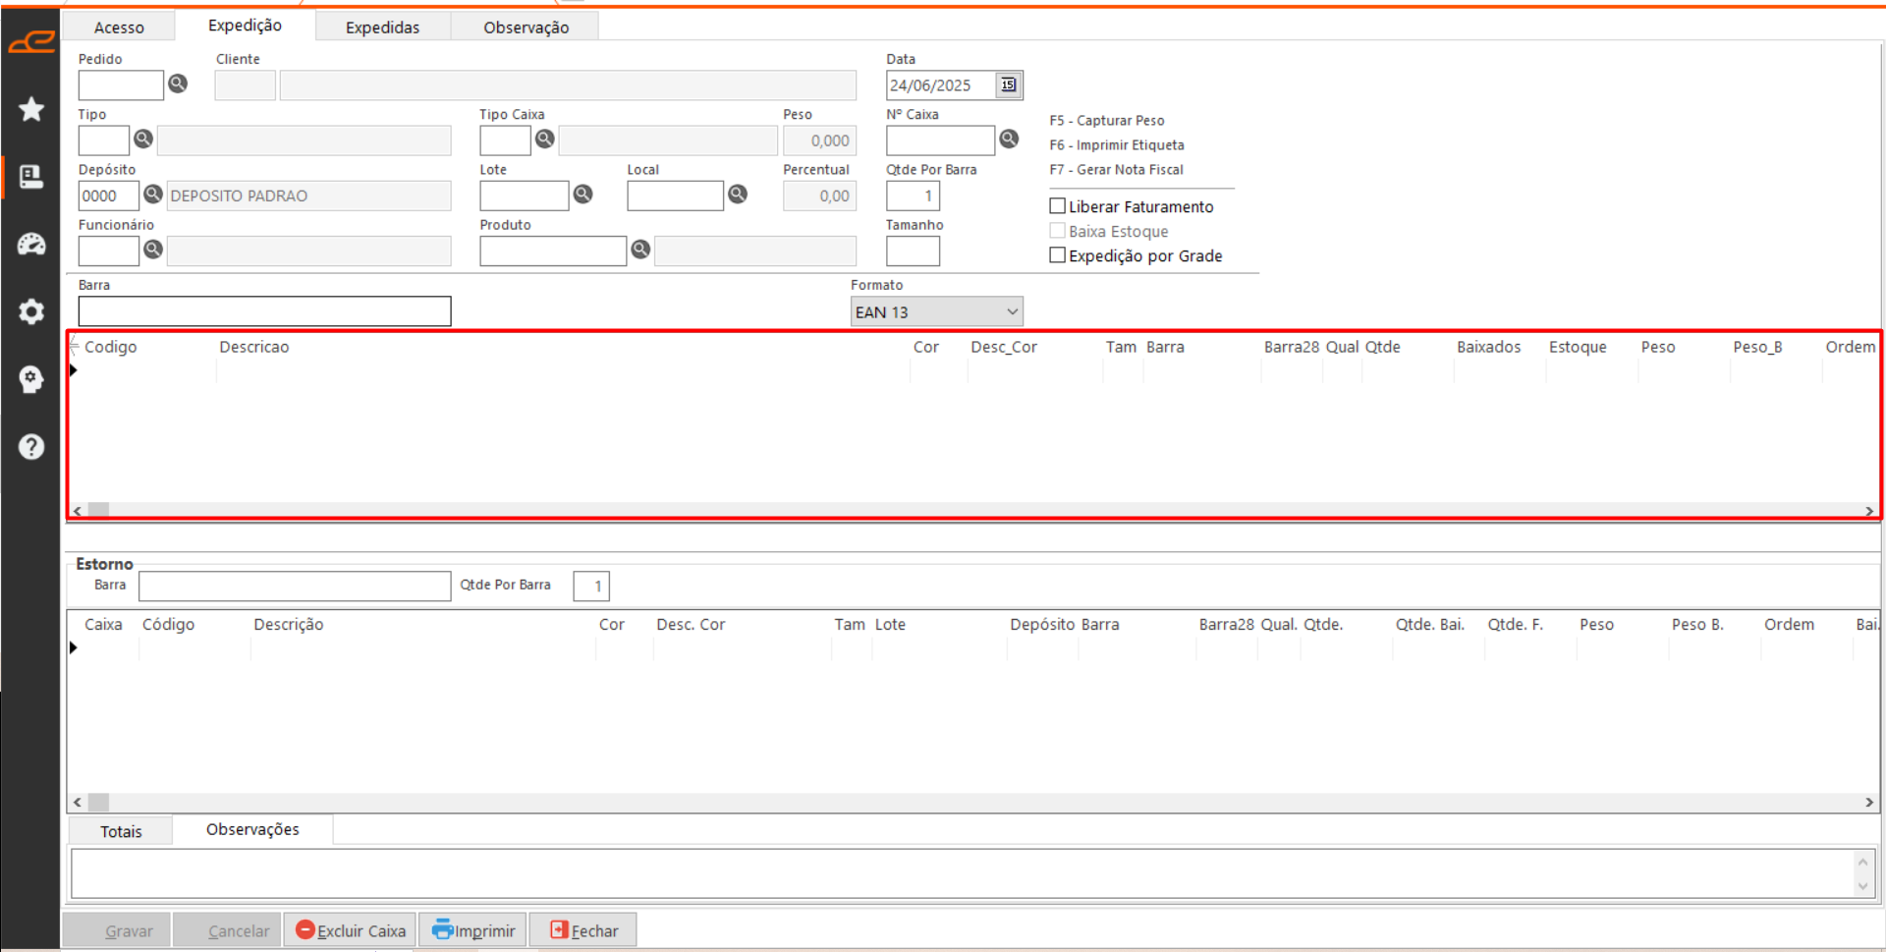Search Depósito using the magnifier icon
Viewport: 1886px width, 952px height.
click(153, 195)
